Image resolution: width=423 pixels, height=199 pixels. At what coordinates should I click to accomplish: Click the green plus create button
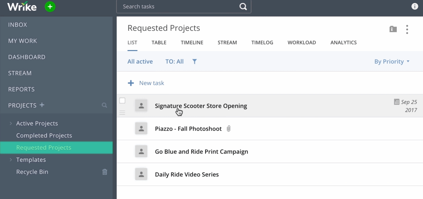(x=50, y=7)
